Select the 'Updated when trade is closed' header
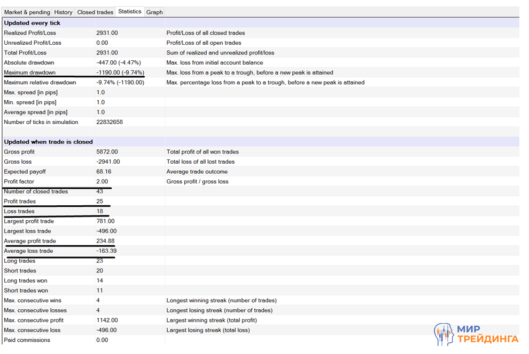The width and height of the screenshot is (529, 354). [48, 142]
